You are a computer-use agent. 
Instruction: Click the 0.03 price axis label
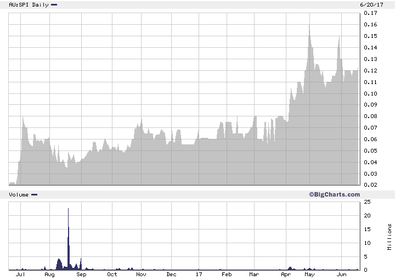[x=370, y=173]
